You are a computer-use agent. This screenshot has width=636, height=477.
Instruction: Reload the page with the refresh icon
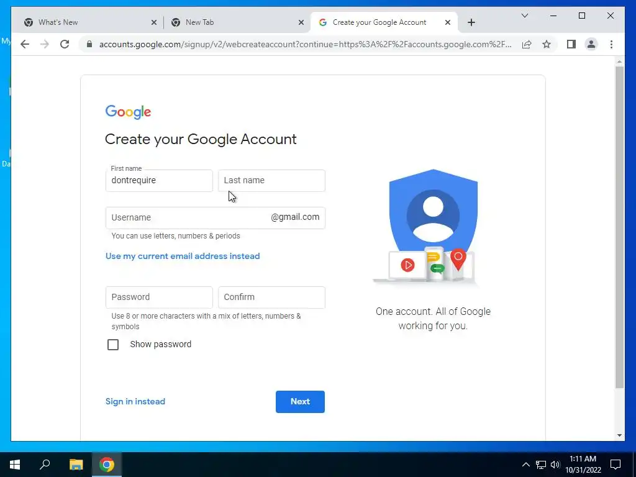point(65,44)
